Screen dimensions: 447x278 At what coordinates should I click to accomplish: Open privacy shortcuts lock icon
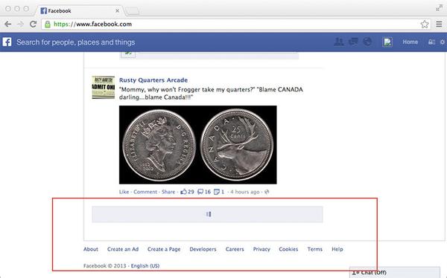[431, 42]
